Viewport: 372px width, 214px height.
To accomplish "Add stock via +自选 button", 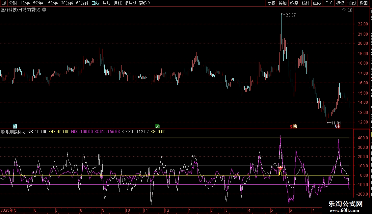I will [352, 3].
